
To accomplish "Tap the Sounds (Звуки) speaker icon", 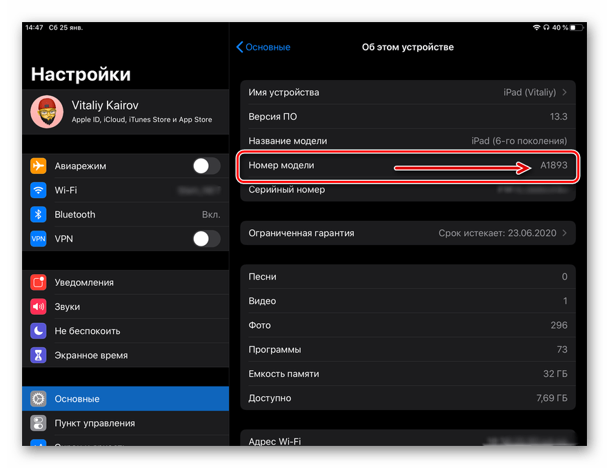I will [x=39, y=306].
